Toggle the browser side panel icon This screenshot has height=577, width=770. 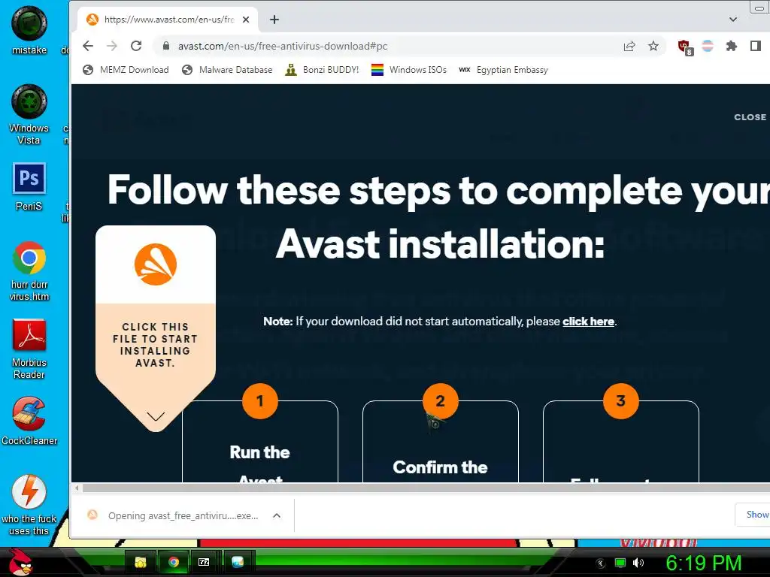tap(755, 46)
